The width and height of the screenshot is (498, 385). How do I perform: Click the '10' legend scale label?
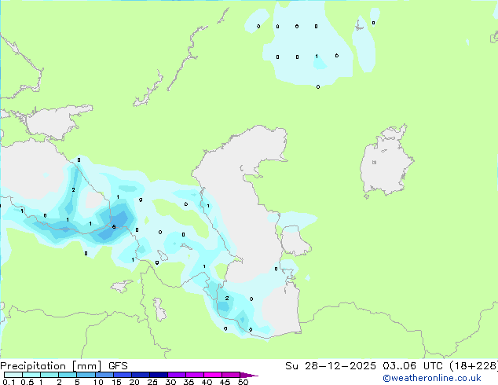coord(98,382)
